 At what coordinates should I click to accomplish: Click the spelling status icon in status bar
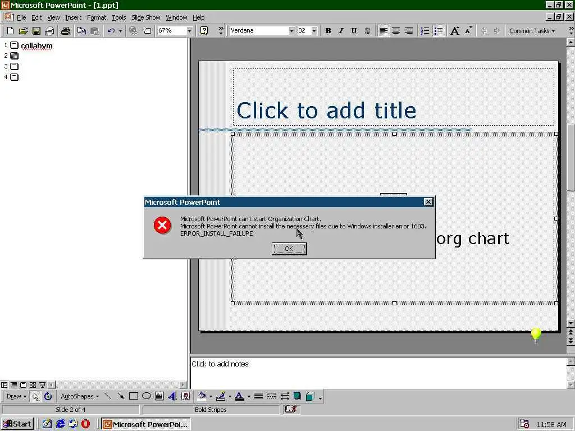pyautogui.click(x=291, y=409)
